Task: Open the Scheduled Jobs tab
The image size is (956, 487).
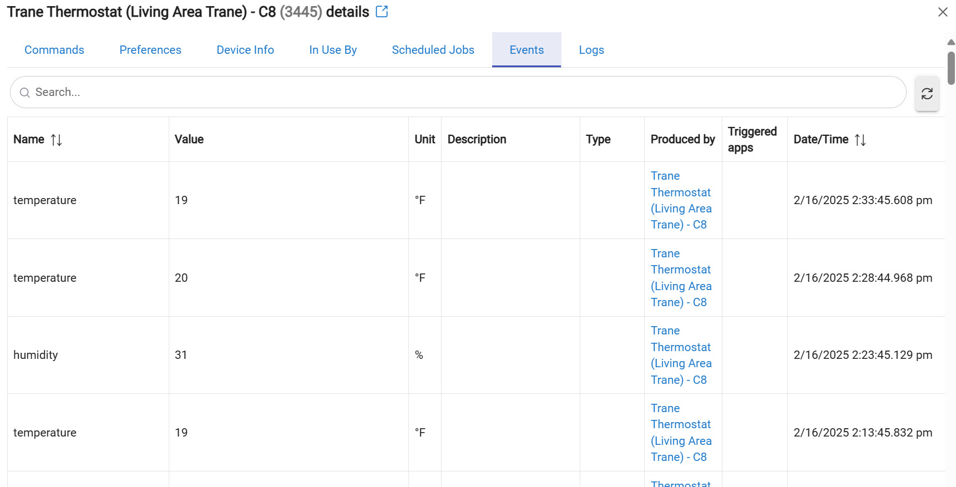Action: [433, 50]
